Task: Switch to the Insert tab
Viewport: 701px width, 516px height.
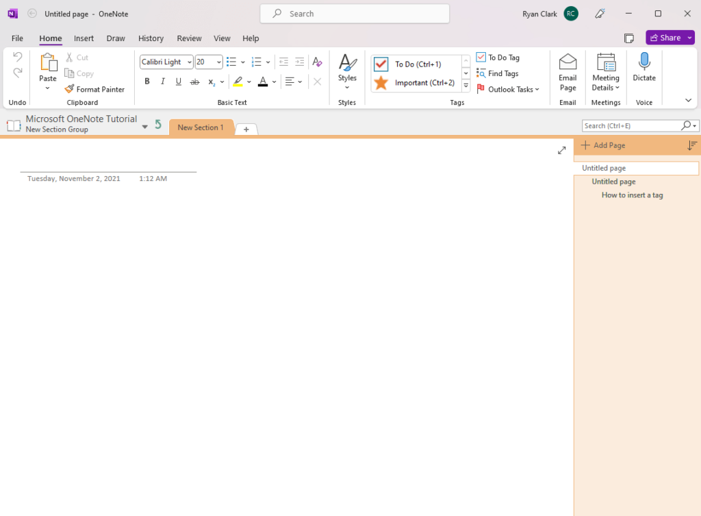Action: [x=84, y=38]
